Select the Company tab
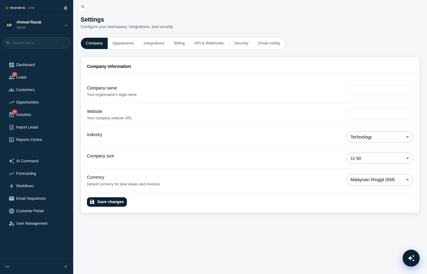Image resolution: width=427 pixels, height=274 pixels. coord(94,43)
